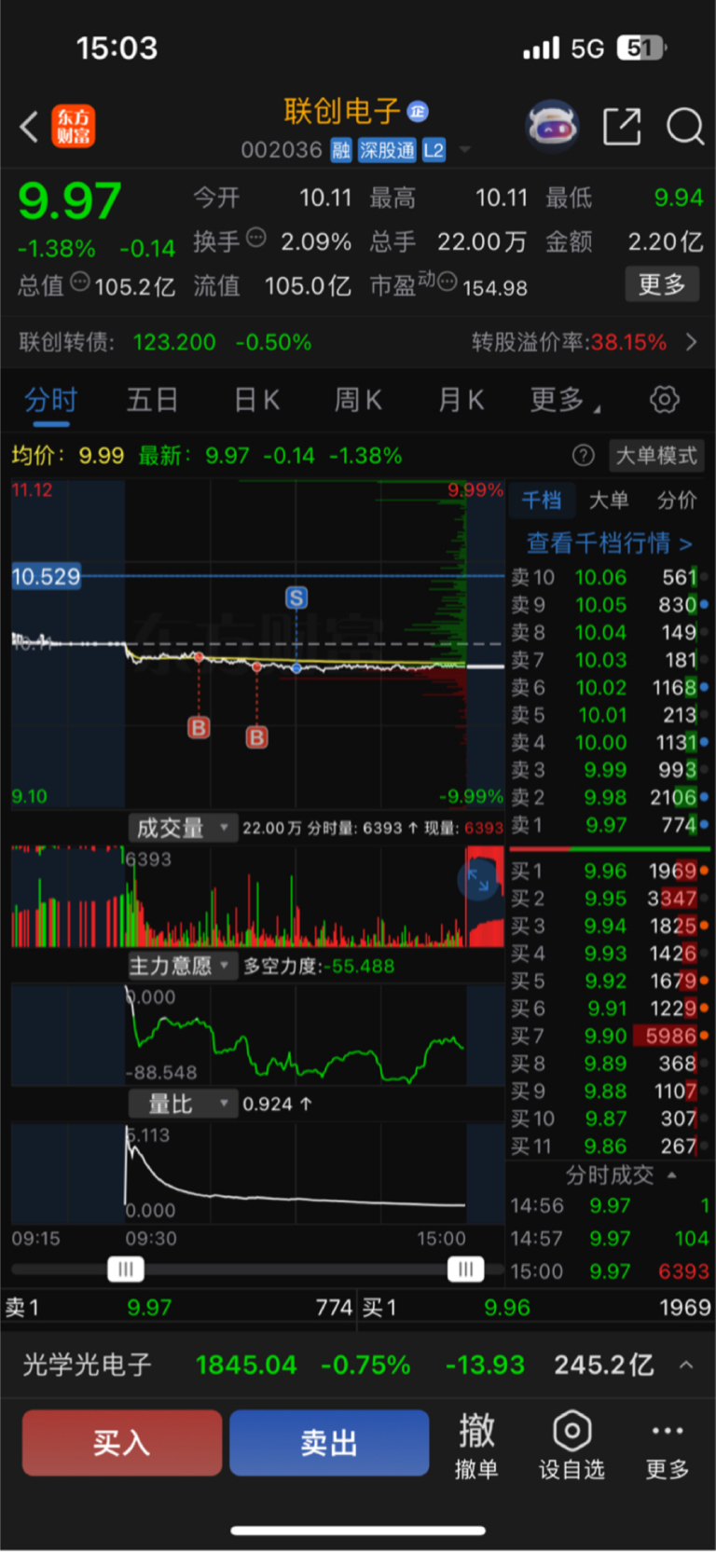Toggle 大单模式 button
This screenshot has height=1552, width=716.
(x=656, y=456)
